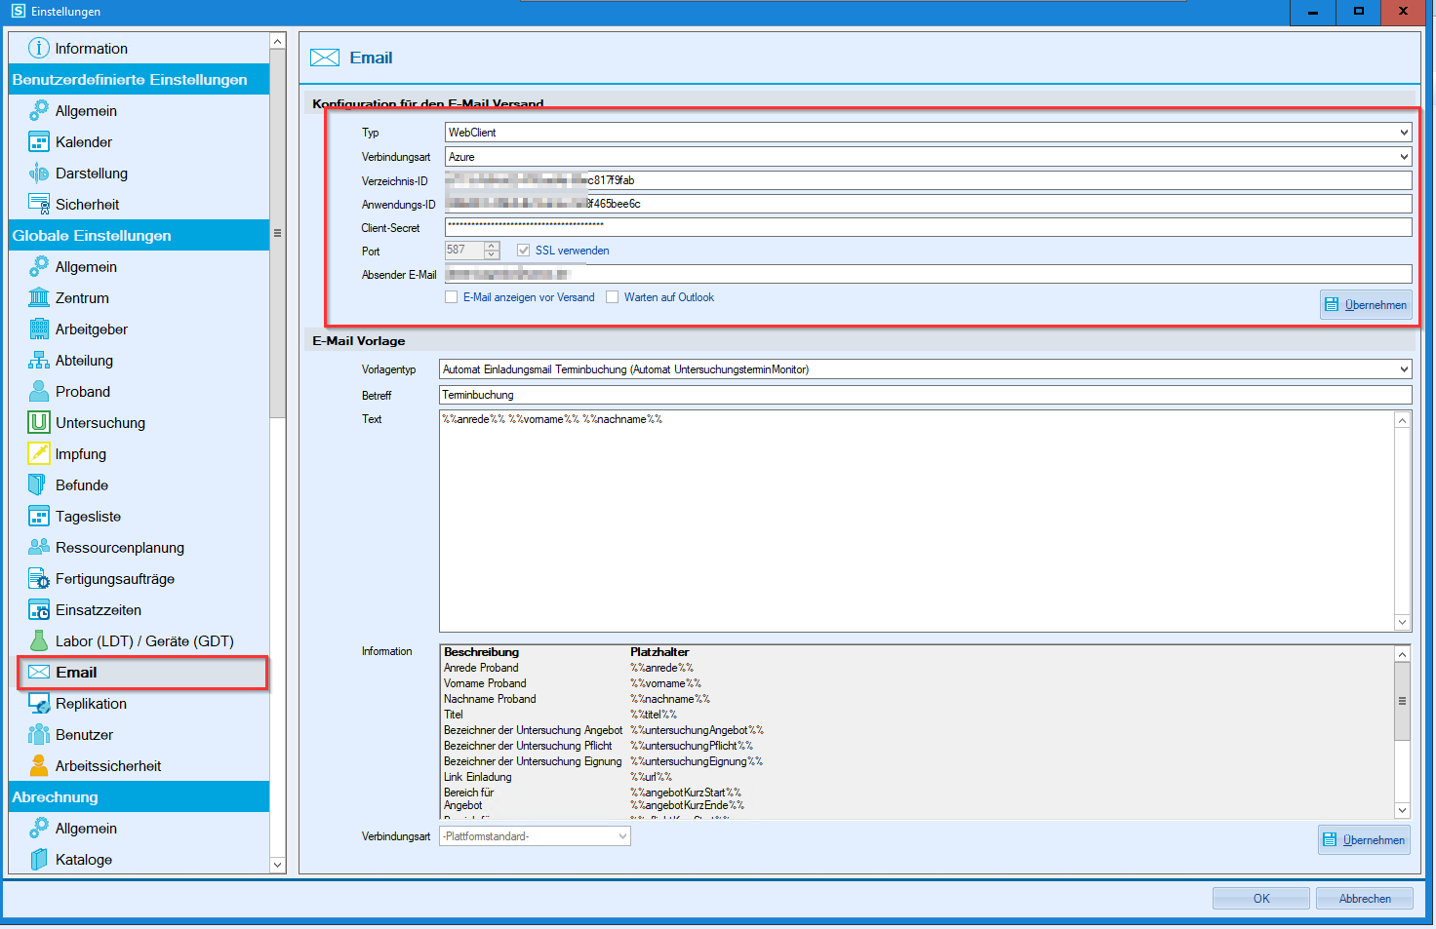
Task: Click the Anwendungs-ID input field
Action: (928, 204)
